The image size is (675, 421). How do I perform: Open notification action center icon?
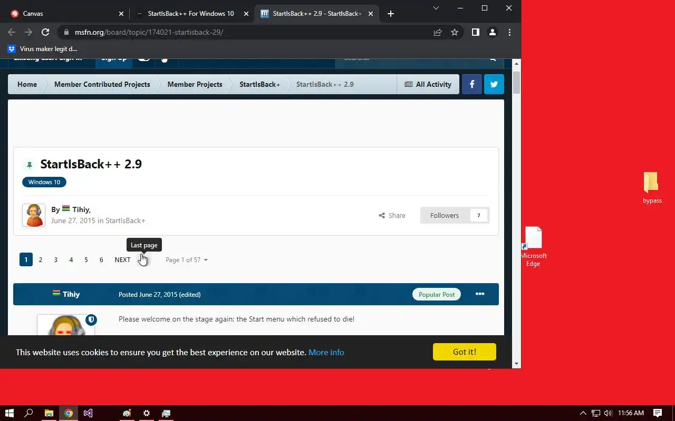pos(658,413)
